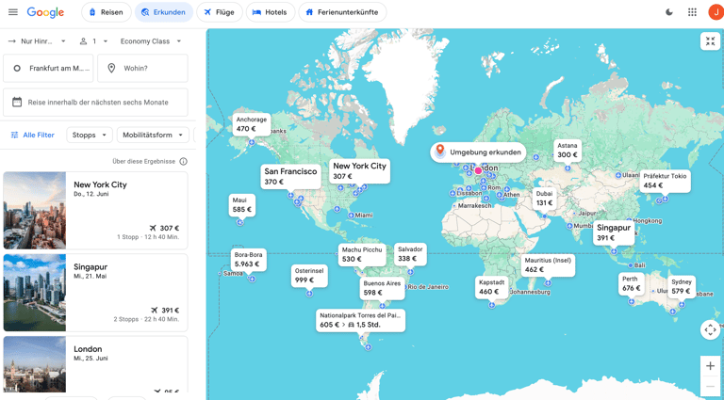Toggle dark mode moon icon
724x400 pixels.
point(669,12)
